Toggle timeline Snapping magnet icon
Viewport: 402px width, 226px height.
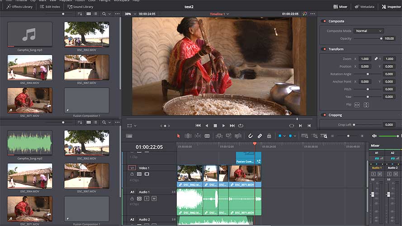(x=251, y=136)
